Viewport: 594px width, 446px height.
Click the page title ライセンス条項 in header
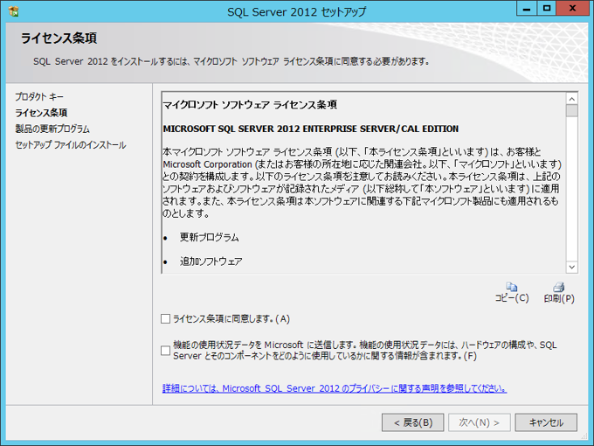tap(59, 38)
